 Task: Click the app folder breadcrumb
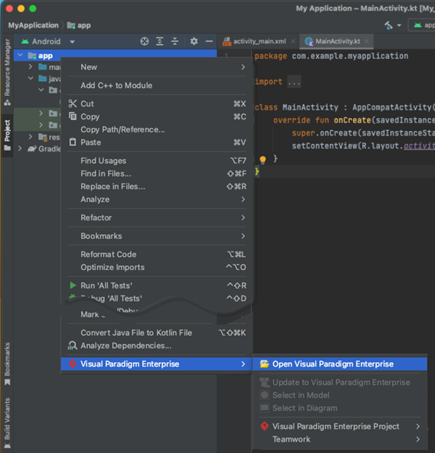pyautogui.click(x=79, y=25)
